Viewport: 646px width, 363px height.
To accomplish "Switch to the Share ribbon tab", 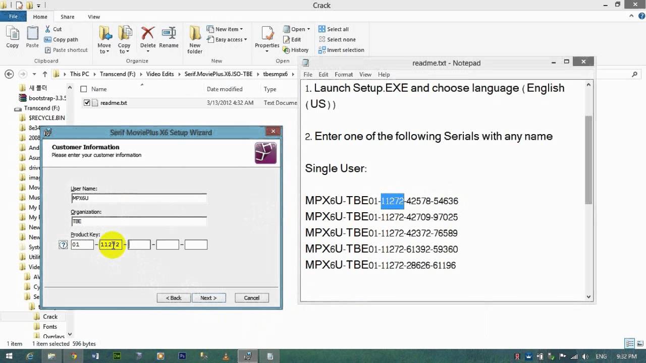I will click(x=67, y=17).
